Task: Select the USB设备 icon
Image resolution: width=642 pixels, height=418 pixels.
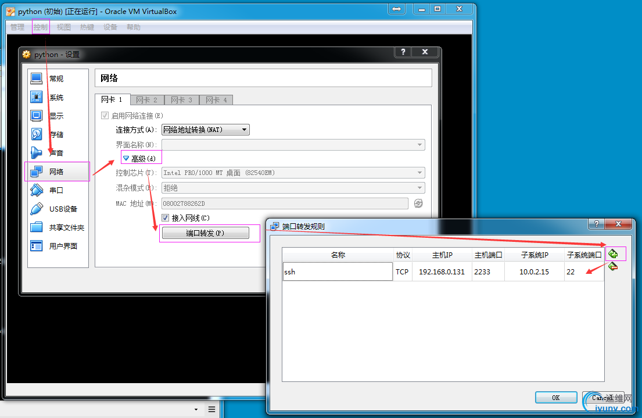Action: (x=37, y=209)
